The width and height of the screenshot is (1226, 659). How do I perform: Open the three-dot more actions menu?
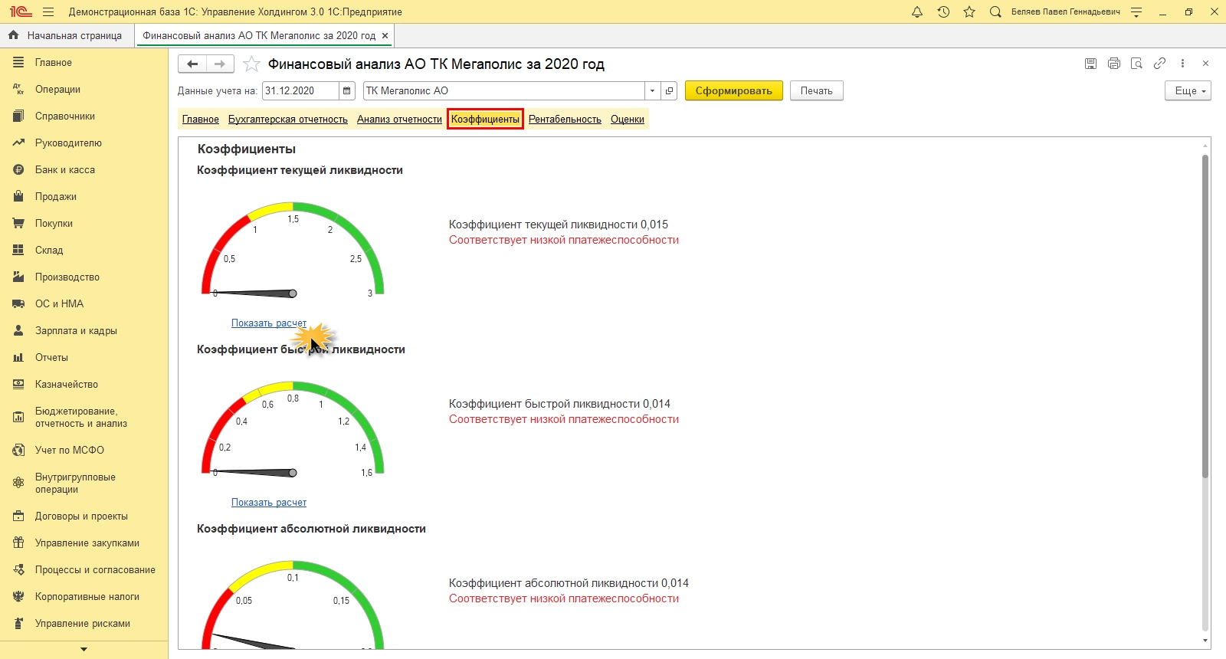click(x=1182, y=64)
